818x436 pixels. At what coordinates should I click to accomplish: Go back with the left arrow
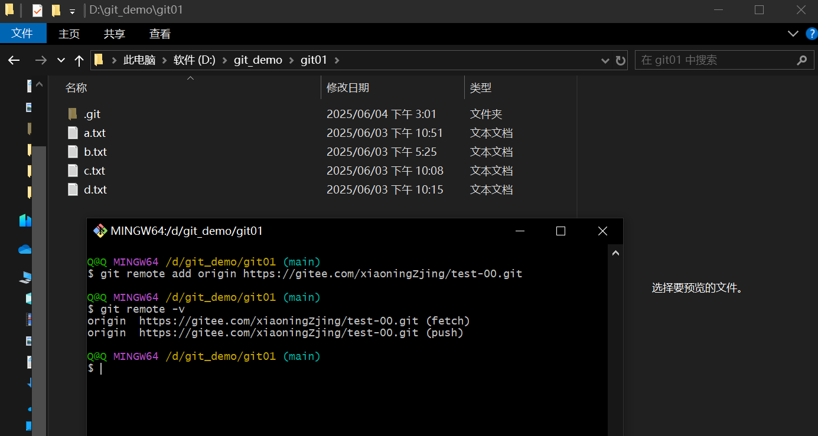(14, 60)
